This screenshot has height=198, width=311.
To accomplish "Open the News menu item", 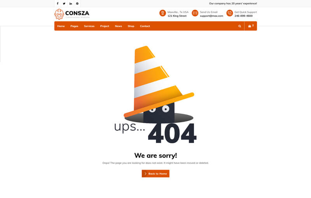I will tap(118, 26).
